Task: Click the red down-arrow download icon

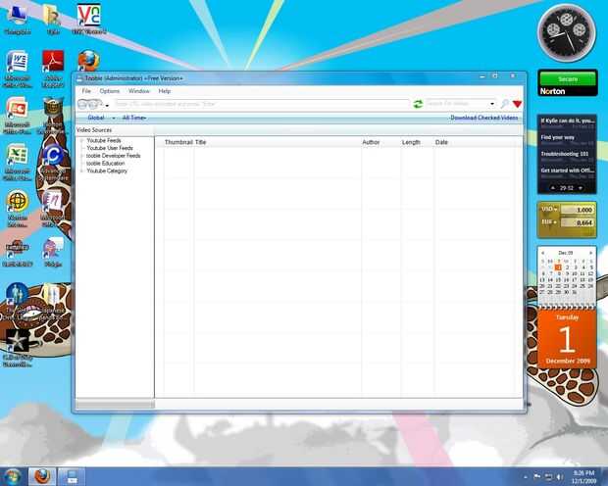Action: pyautogui.click(x=517, y=104)
